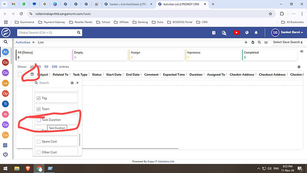
Task: Uncheck the Tag column checkbox
Action: click(x=39, y=98)
